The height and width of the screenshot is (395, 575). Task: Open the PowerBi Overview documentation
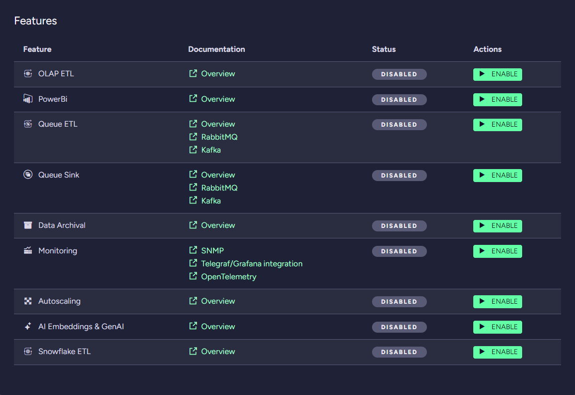click(218, 99)
